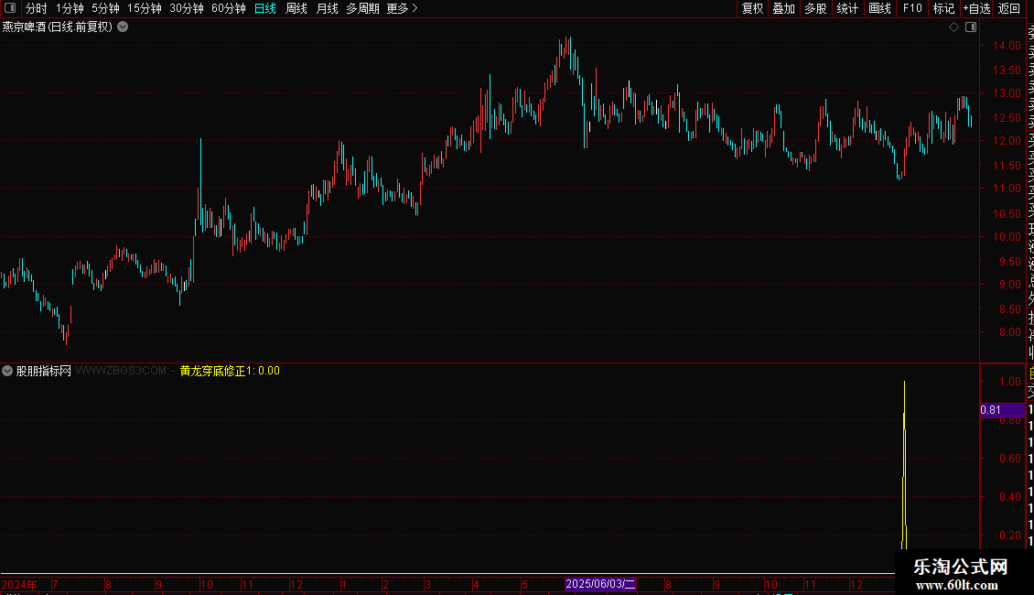Image resolution: width=1034 pixels, height=595 pixels.
Task: Toggle the left sidebar panel icon
Action: pyautogui.click(x=10, y=8)
